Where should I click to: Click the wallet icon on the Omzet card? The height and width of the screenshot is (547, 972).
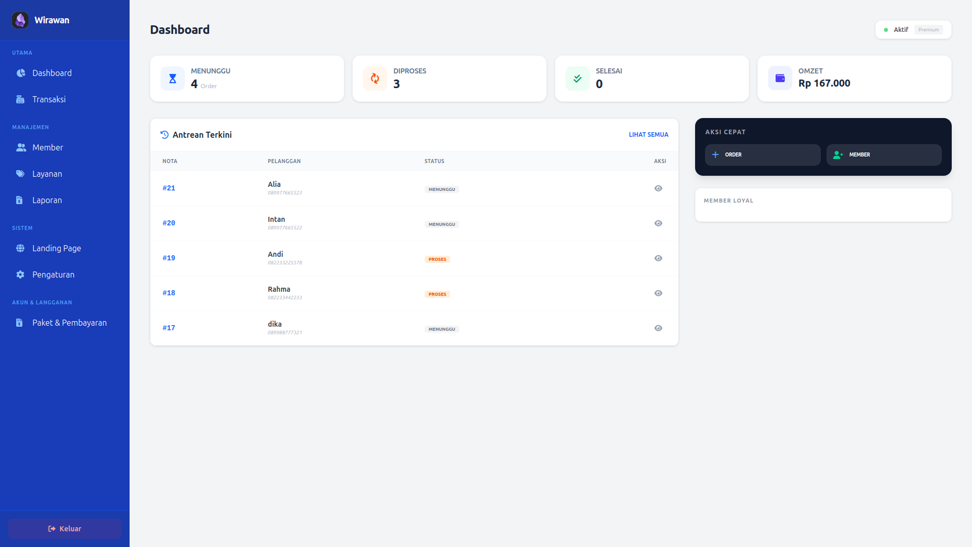[780, 78]
